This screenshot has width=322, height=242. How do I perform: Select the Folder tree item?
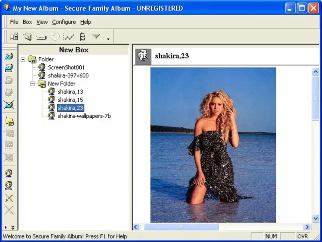pos(46,59)
